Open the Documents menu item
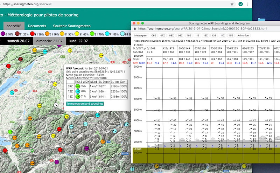Image resolution: width=280 pixels, height=173 pixels. (37, 26)
